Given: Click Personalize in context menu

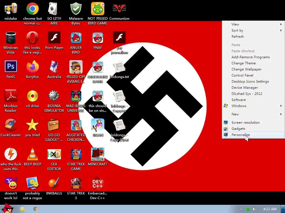Looking at the screenshot, I should click(253, 135).
